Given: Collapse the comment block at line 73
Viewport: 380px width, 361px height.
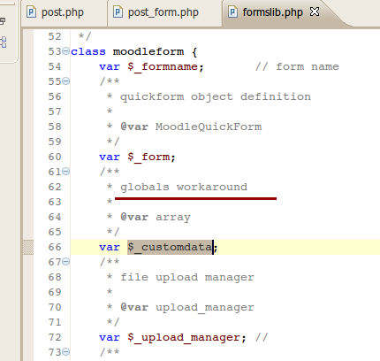Looking at the screenshot, I should [x=66, y=351].
